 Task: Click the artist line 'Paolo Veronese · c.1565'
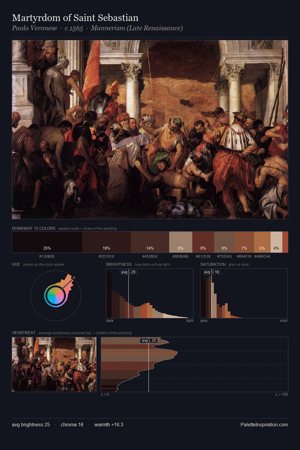pos(47,28)
